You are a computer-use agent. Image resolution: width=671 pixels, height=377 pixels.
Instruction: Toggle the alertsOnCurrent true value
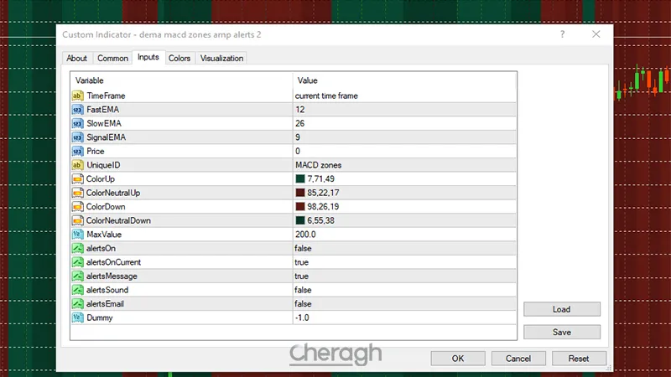coord(302,262)
